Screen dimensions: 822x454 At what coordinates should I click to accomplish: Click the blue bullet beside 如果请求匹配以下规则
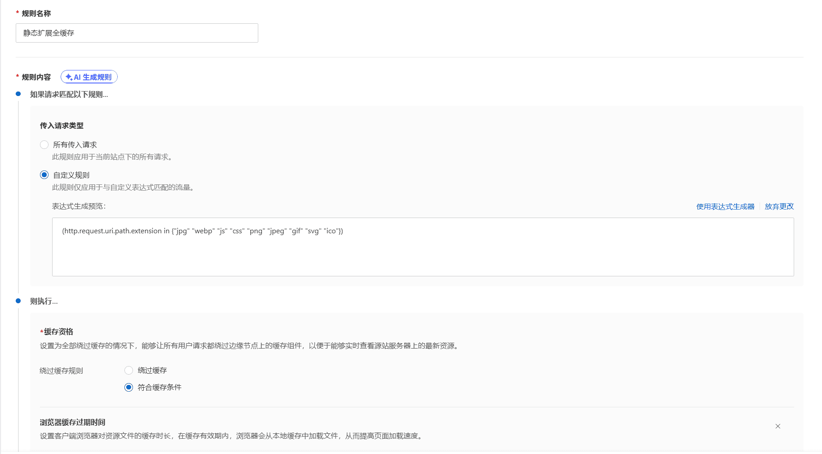pyautogui.click(x=18, y=94)
